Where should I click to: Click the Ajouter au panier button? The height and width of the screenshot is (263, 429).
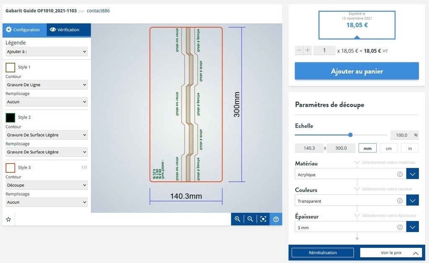coord(357,71)
